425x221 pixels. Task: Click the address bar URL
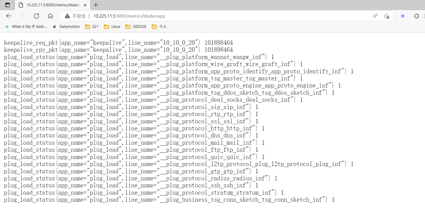(129, 16)
